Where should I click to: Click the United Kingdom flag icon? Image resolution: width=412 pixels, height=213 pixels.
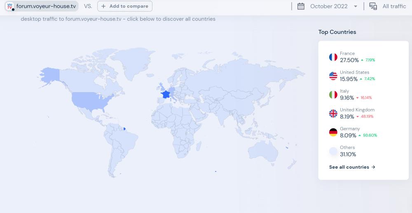[x=333, y=113]
